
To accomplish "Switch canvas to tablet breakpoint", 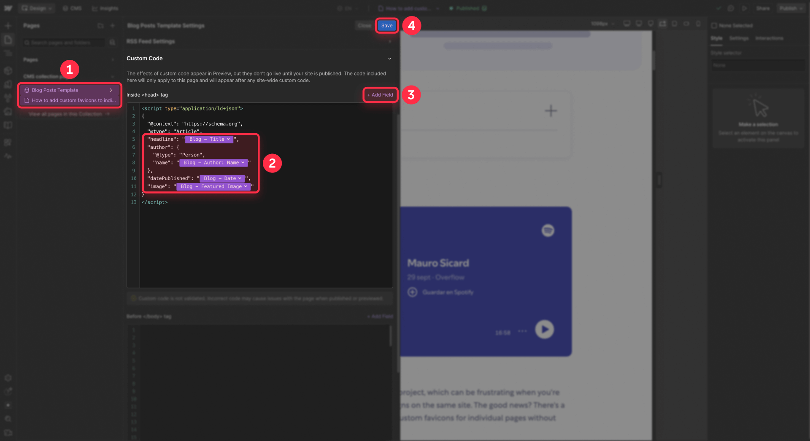I will 675,24.
